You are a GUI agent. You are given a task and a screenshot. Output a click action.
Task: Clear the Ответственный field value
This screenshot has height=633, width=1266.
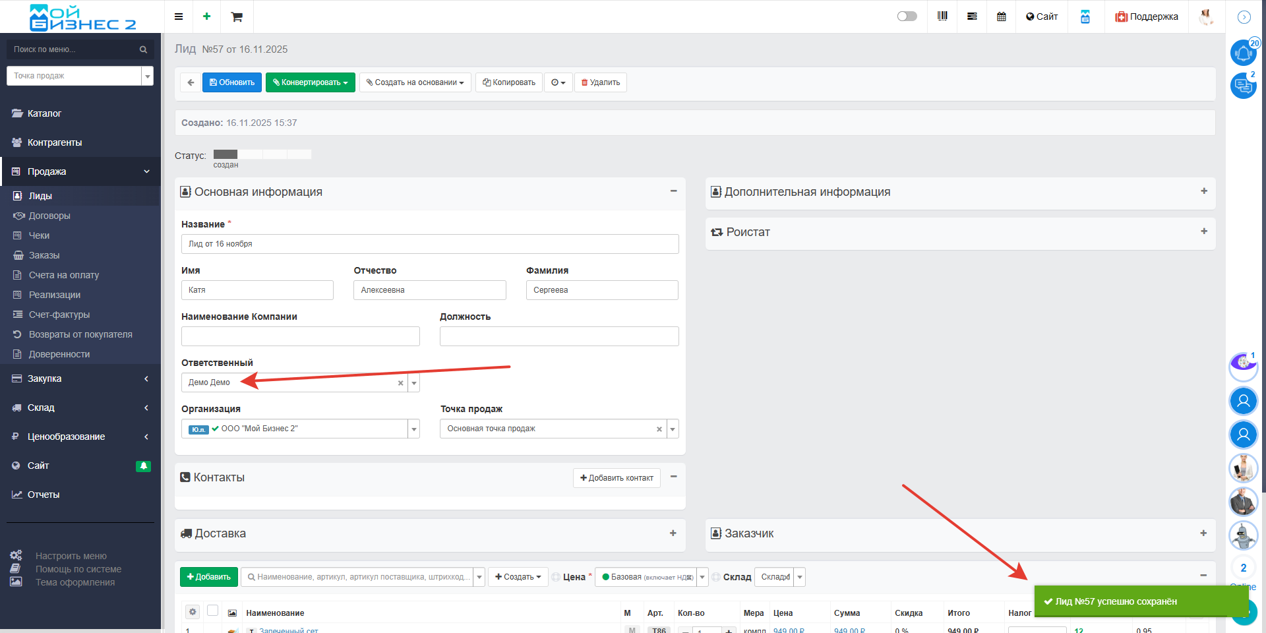pyautogui.click(x=400, y=383)
